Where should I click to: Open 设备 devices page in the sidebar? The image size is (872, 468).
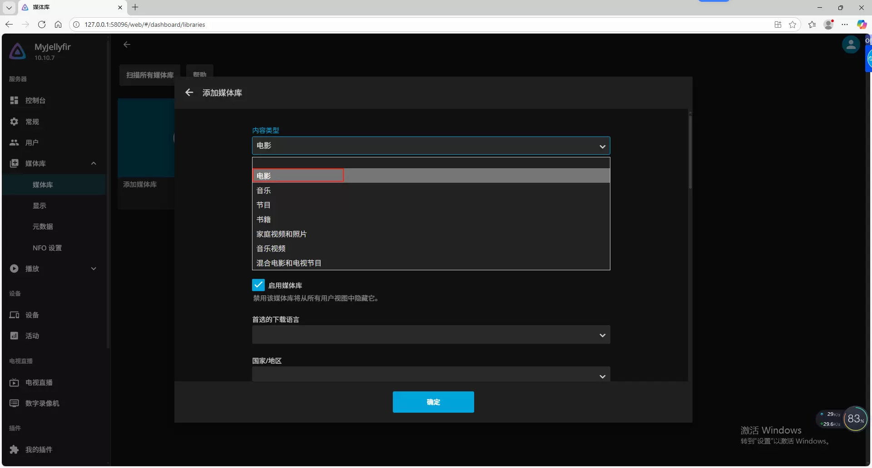(32, 315)
